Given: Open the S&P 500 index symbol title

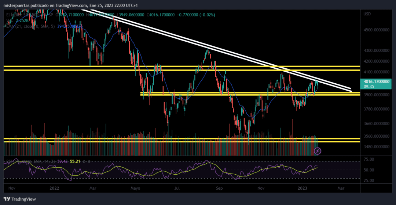Looking at the screenshot, I should coord(22,15).
